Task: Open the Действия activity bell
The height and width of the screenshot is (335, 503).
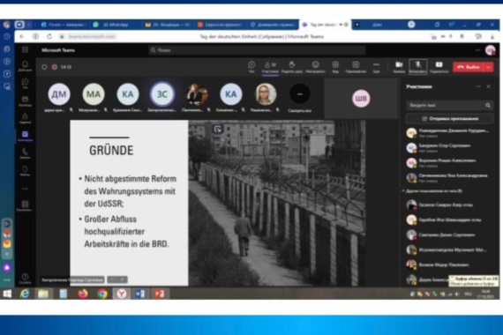Action: pos(25,66)
